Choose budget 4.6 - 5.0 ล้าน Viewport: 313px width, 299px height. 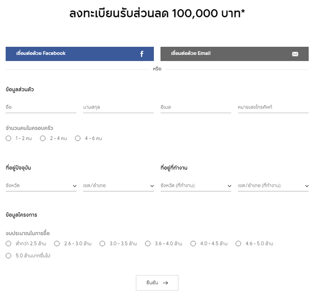[x=238, y=243]
